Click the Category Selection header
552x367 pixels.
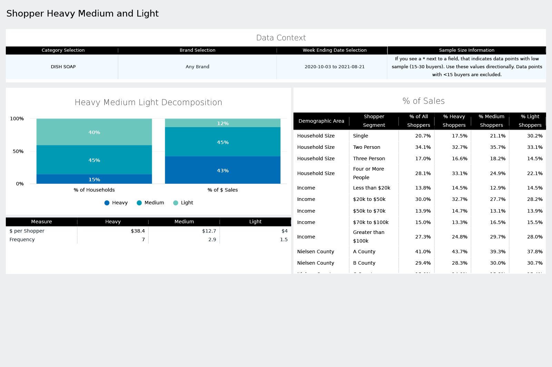[63, 50]
